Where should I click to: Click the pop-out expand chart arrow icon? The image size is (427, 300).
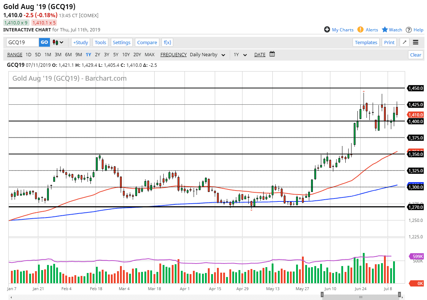click(404, 42)
